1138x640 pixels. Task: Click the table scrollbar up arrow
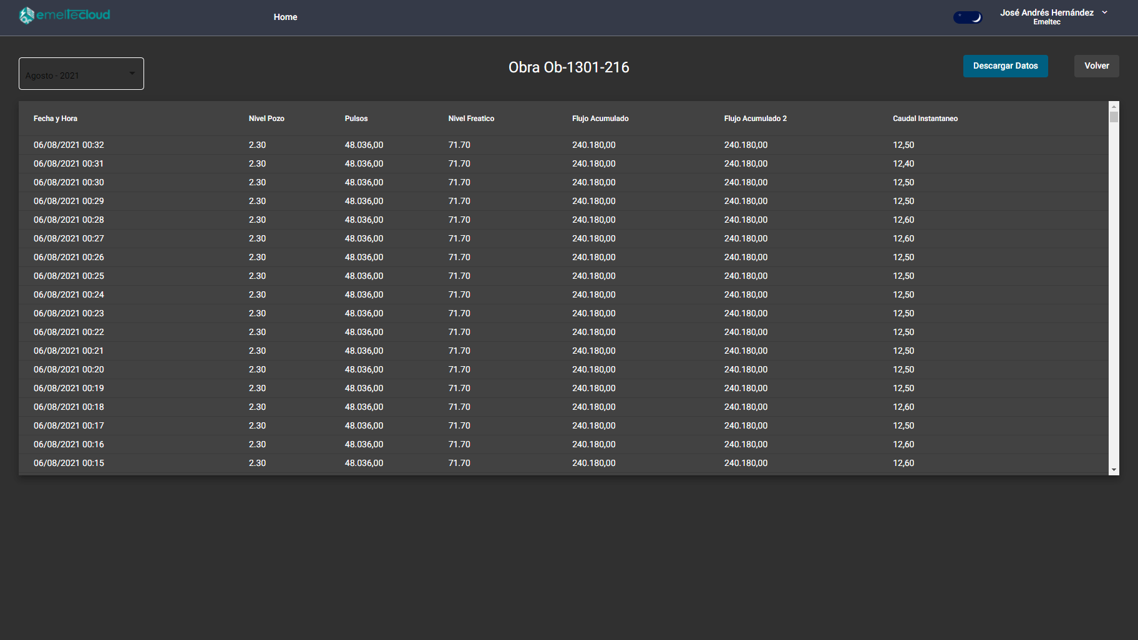tap(1114, 106)
